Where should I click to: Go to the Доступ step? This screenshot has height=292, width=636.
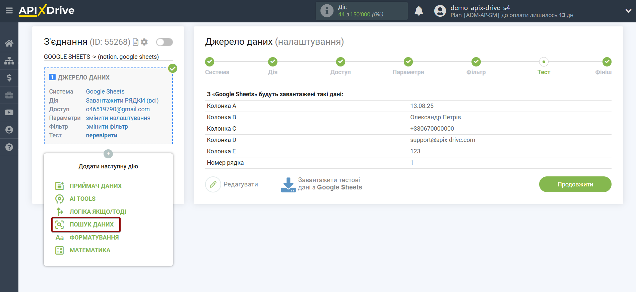tap(340, 62)
